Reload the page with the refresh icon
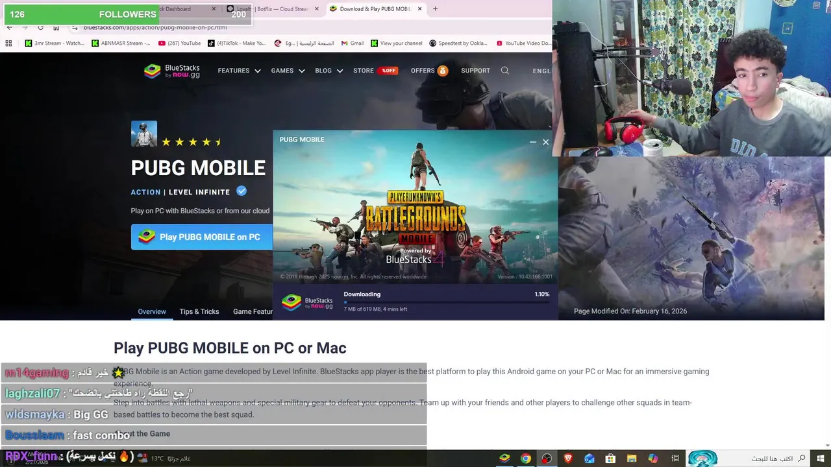The height and width of the screenshot is (467, 831). (40, 27)
